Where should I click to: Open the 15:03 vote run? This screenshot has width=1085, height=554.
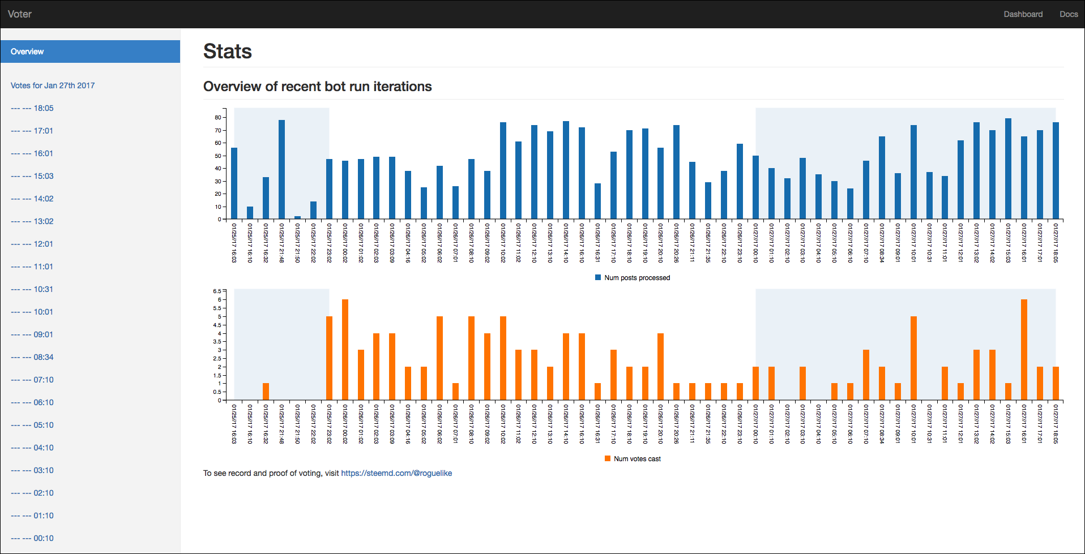[x=32, y=176]
